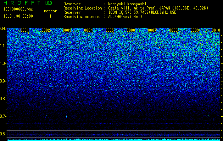Click the 0609 time marker

click(x=195, y=30)
